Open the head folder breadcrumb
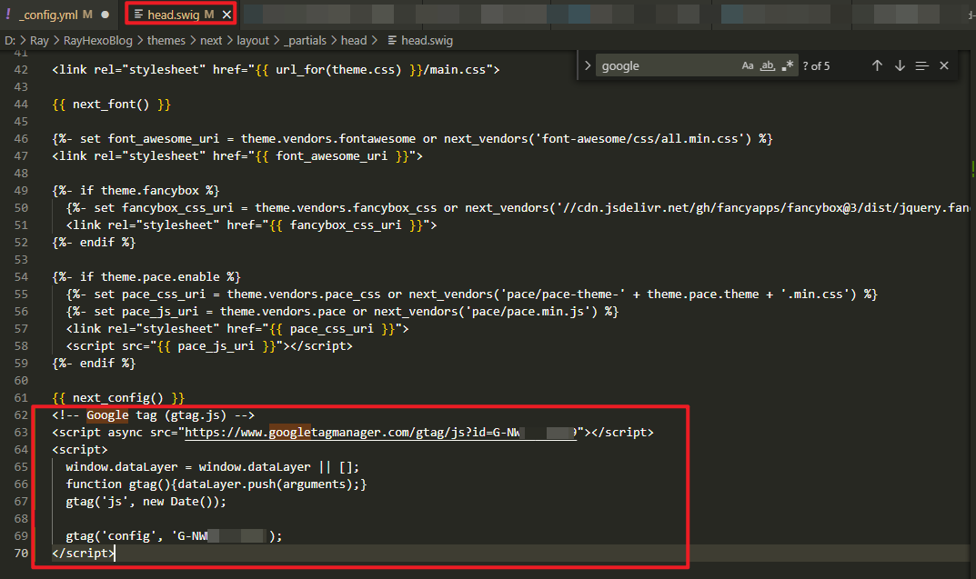The image size is (976, 579). (x=354, y=40)
